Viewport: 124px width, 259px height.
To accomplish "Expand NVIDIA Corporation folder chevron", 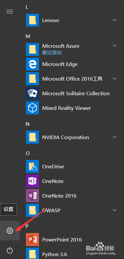I will pyautogui.click(x=115, y=137).
